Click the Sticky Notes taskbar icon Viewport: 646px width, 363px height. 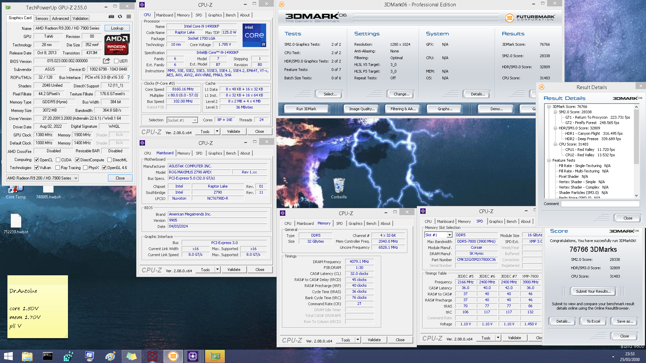pos(131,356)
